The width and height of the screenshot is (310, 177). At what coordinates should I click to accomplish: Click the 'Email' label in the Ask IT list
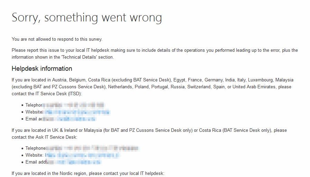[31, 162]
